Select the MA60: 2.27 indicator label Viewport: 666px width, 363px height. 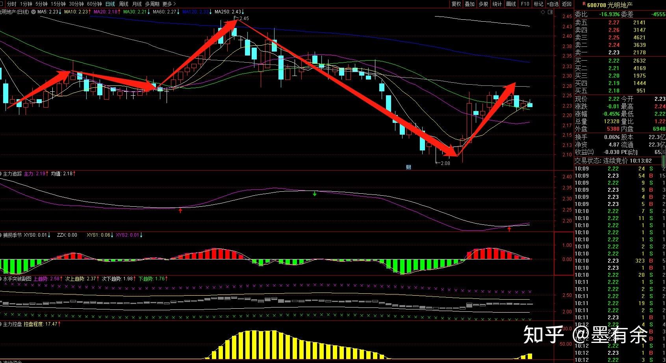tap(166, 12)
